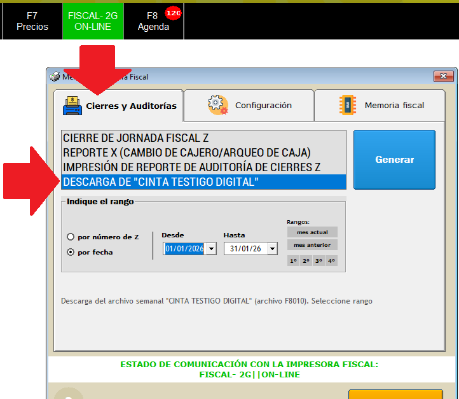Click the mes actual range button
The image size is (459, 399).
tap(312, 232)
